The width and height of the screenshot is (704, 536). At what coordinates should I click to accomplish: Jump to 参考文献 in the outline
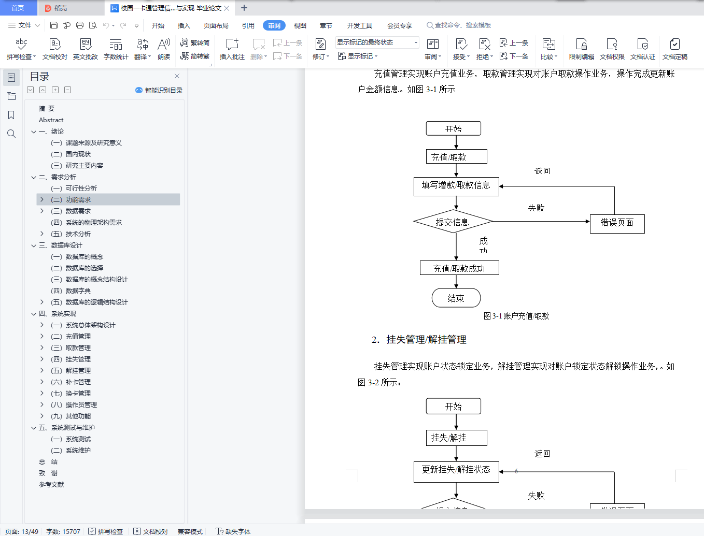click(51, 485)
